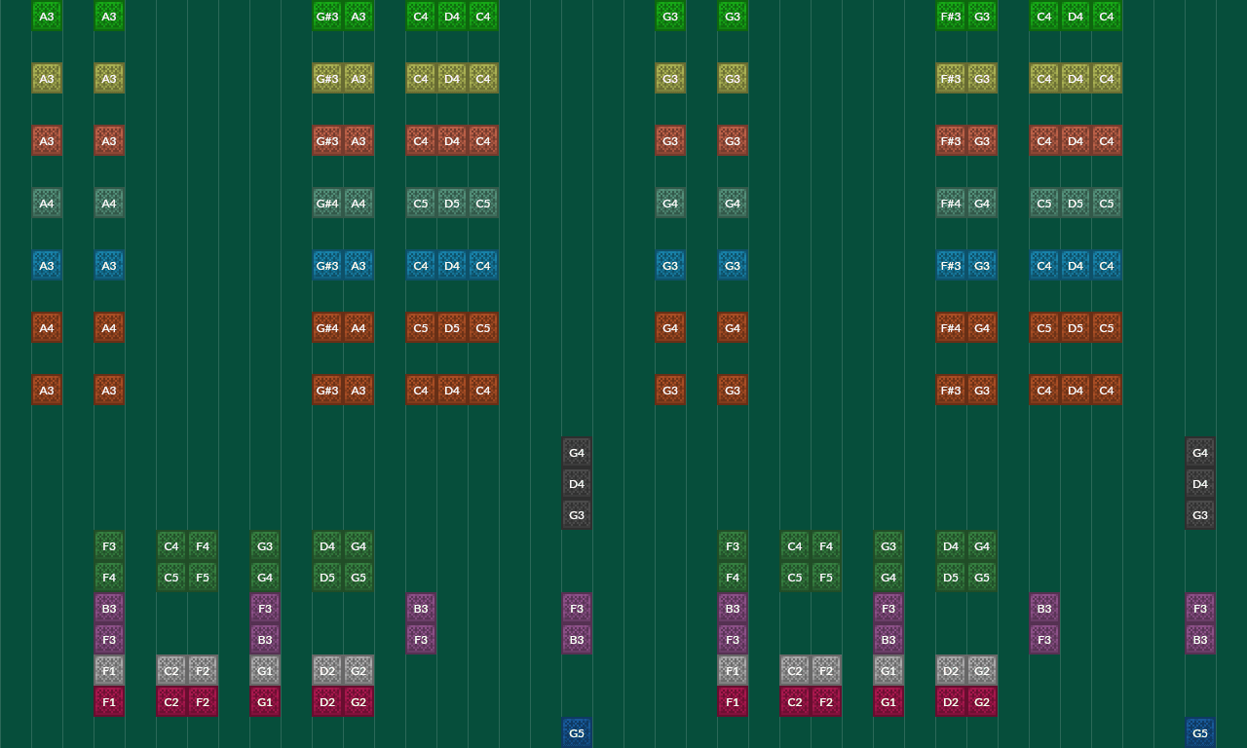Viewport: 1247px width, 748px height.
Task: Select the bright green G#3 note block
Action: [x=327, y=16]
